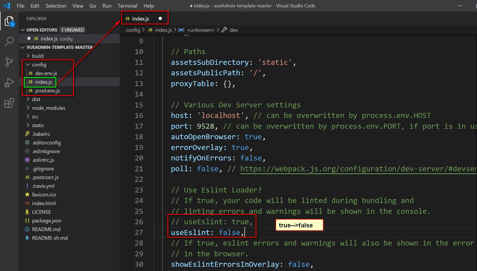477x271 pixels.
Task: Click the braces icon beside package.json
Action: [x=27, y=221]
